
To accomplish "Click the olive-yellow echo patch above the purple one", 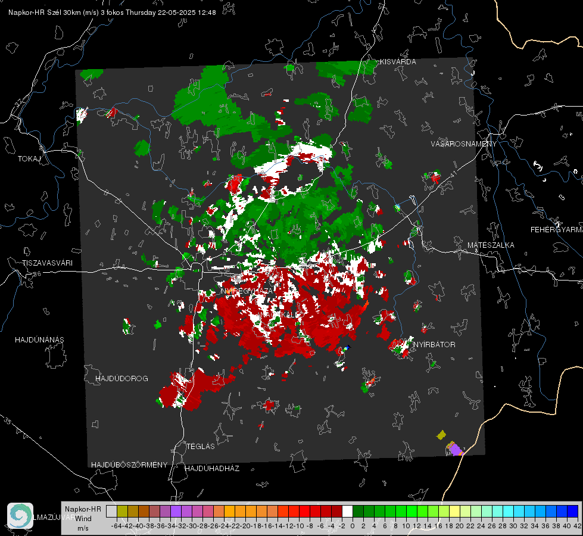I will tap(441, 435).
